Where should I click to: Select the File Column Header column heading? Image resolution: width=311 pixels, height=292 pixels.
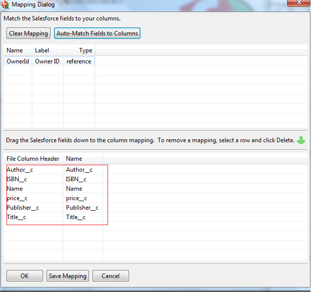point(33,159)
